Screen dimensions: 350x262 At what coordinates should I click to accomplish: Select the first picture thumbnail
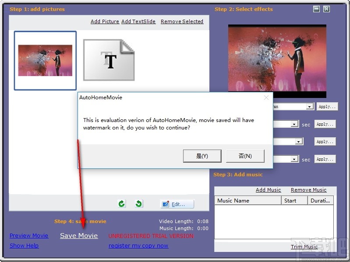[45, 61]
